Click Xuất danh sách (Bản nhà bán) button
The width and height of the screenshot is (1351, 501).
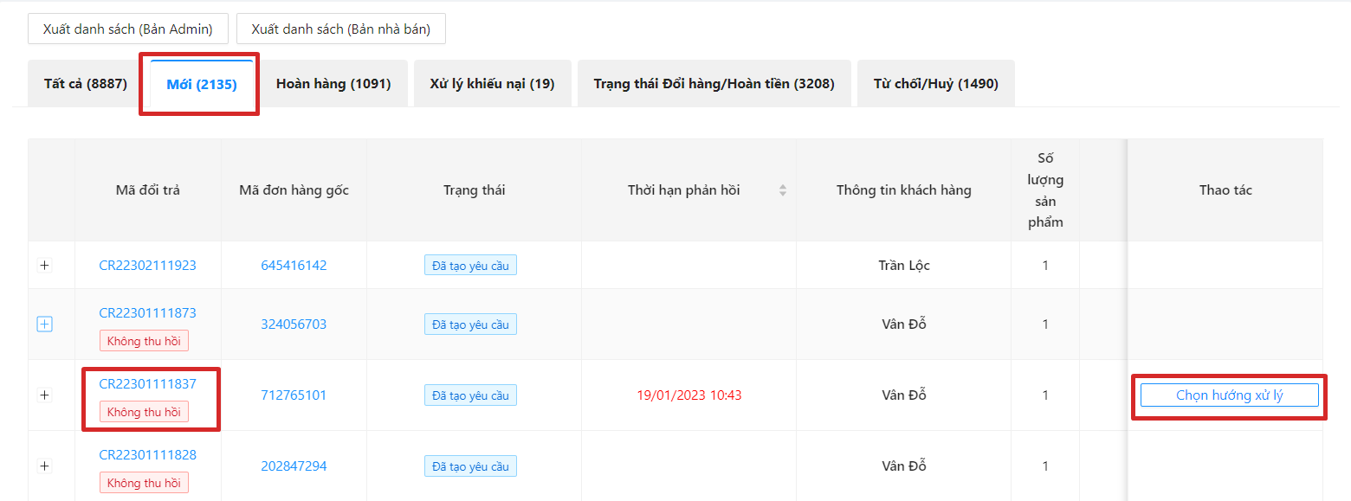pos(340,29)
